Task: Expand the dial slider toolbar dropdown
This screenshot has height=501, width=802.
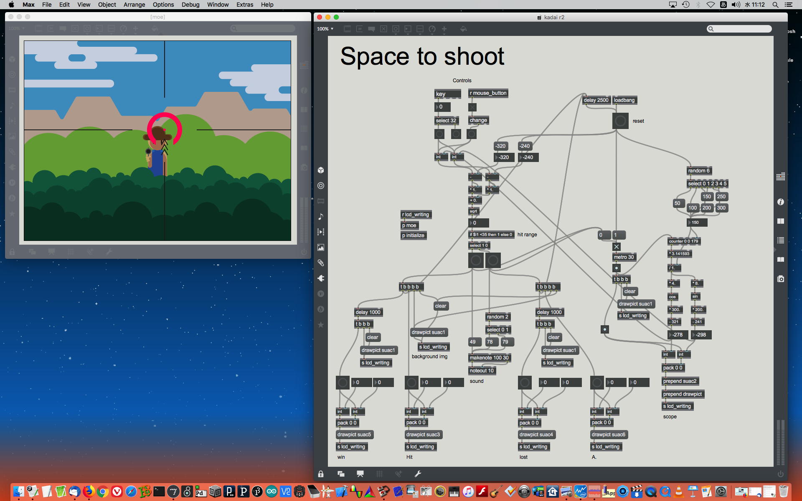Action: (432, 29)
